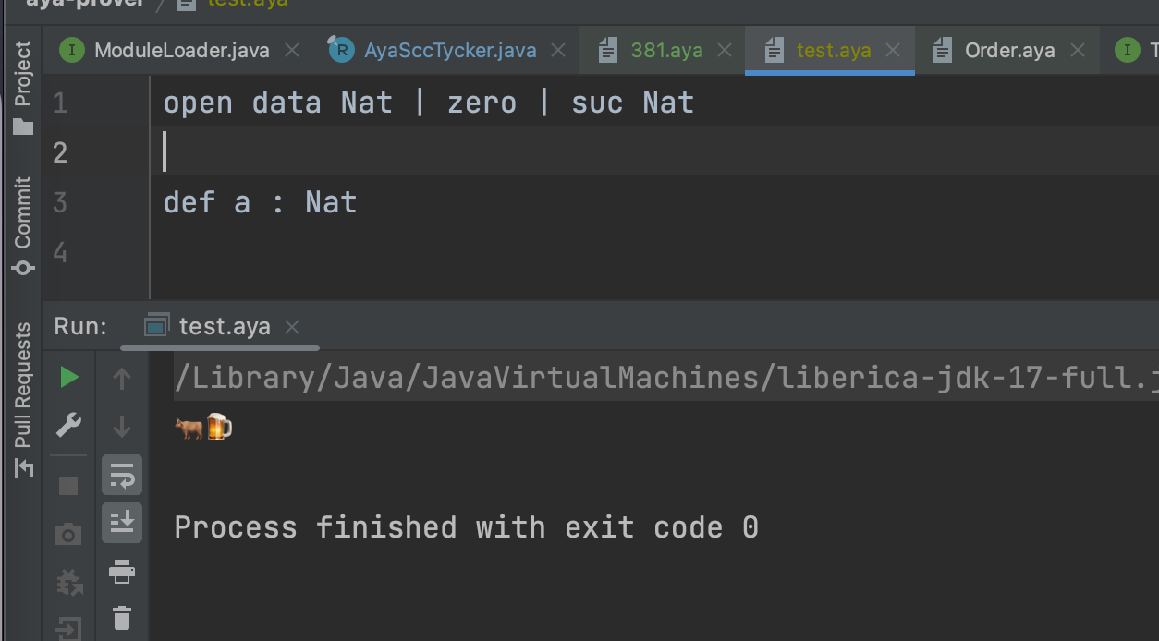
Task: Select the ModuleLoader.java interface icon
Action: click(x=72, y=51)
